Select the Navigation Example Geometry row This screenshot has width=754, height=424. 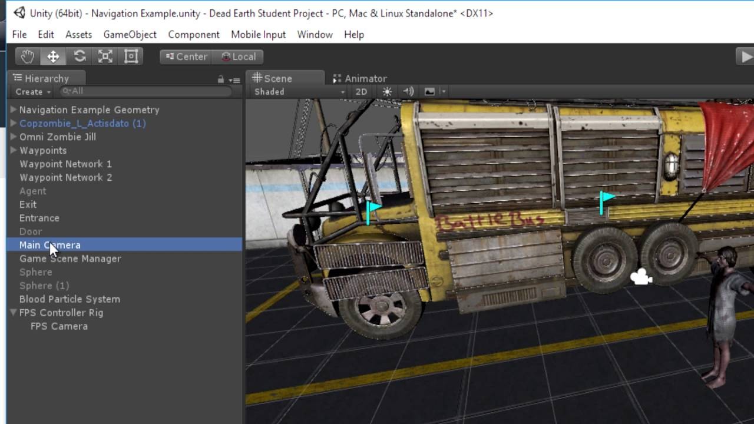(x=124, y=110)
